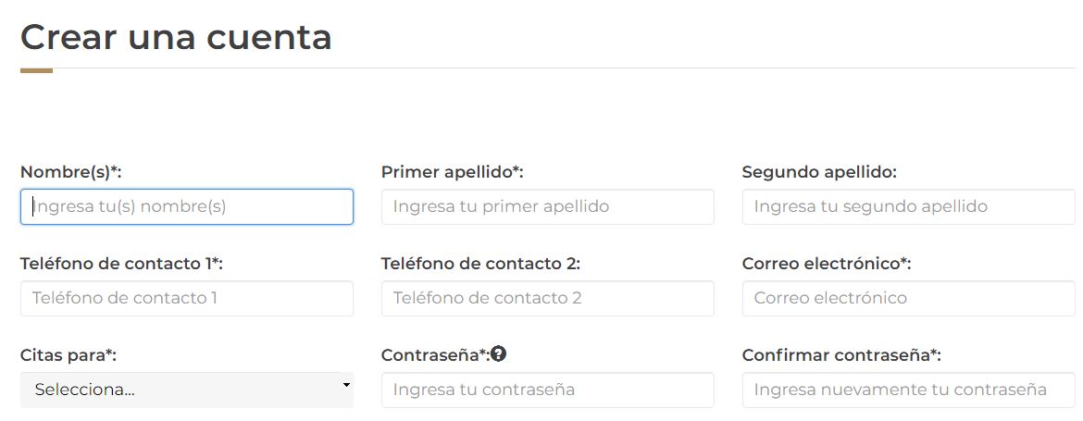1083x421 pixels.
Task: Click the Ingresa nuevamente tu contraseña field
Action: point(908,390)
